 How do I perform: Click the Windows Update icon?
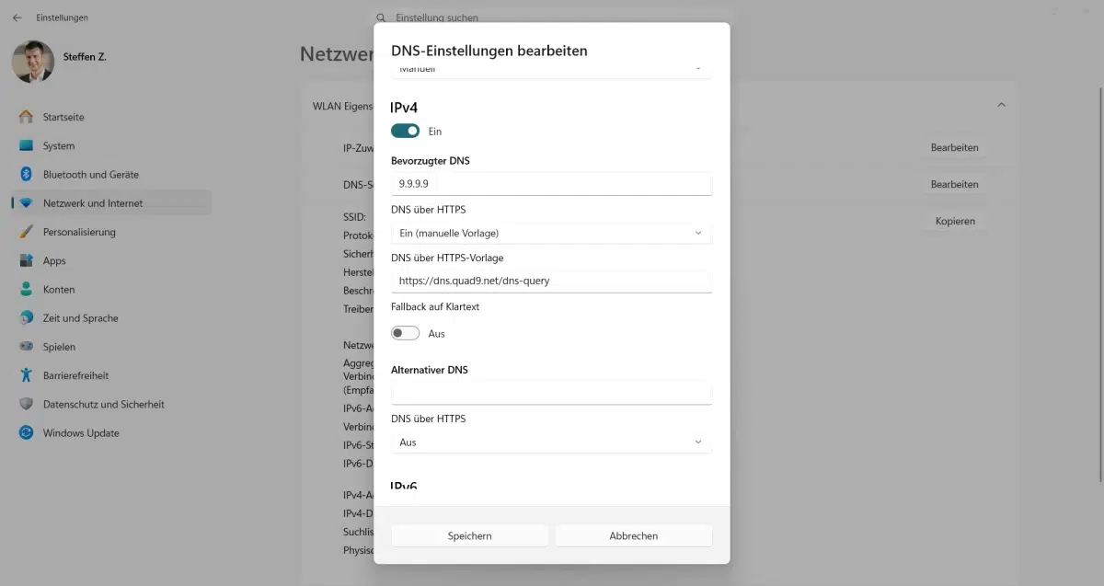pos(26,432)
